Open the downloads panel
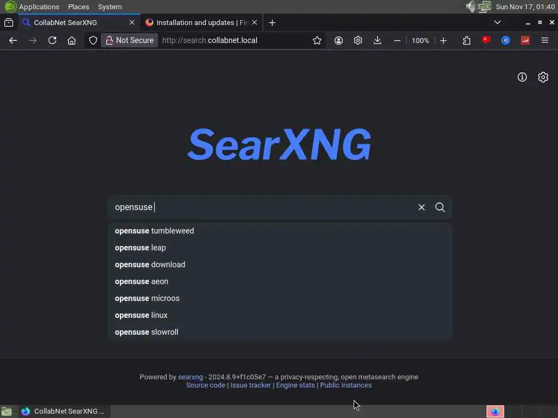The width and height of the screenshot is (558, 418). (378, 40)
